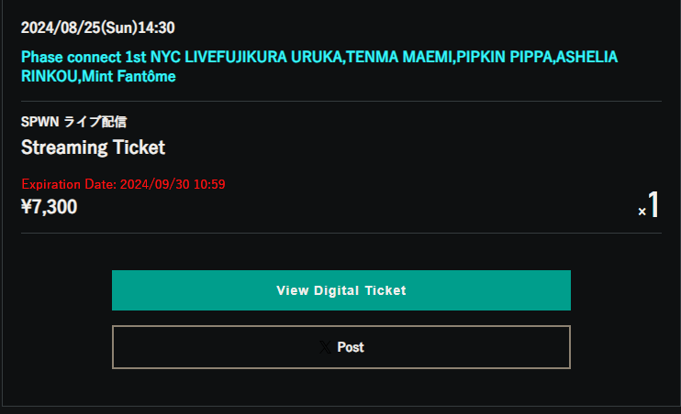Click the SPWN ライブ配信 label

(x=73, y=122)
